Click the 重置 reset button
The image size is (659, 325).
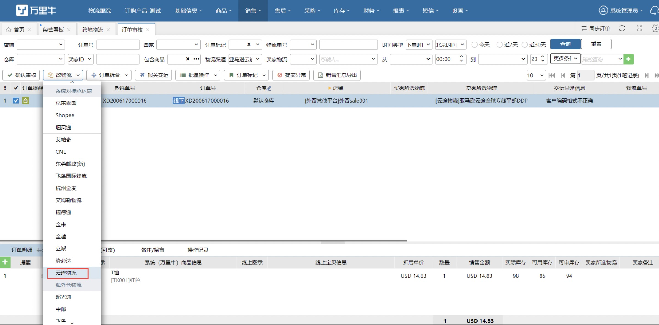click(x=596, y=44)
